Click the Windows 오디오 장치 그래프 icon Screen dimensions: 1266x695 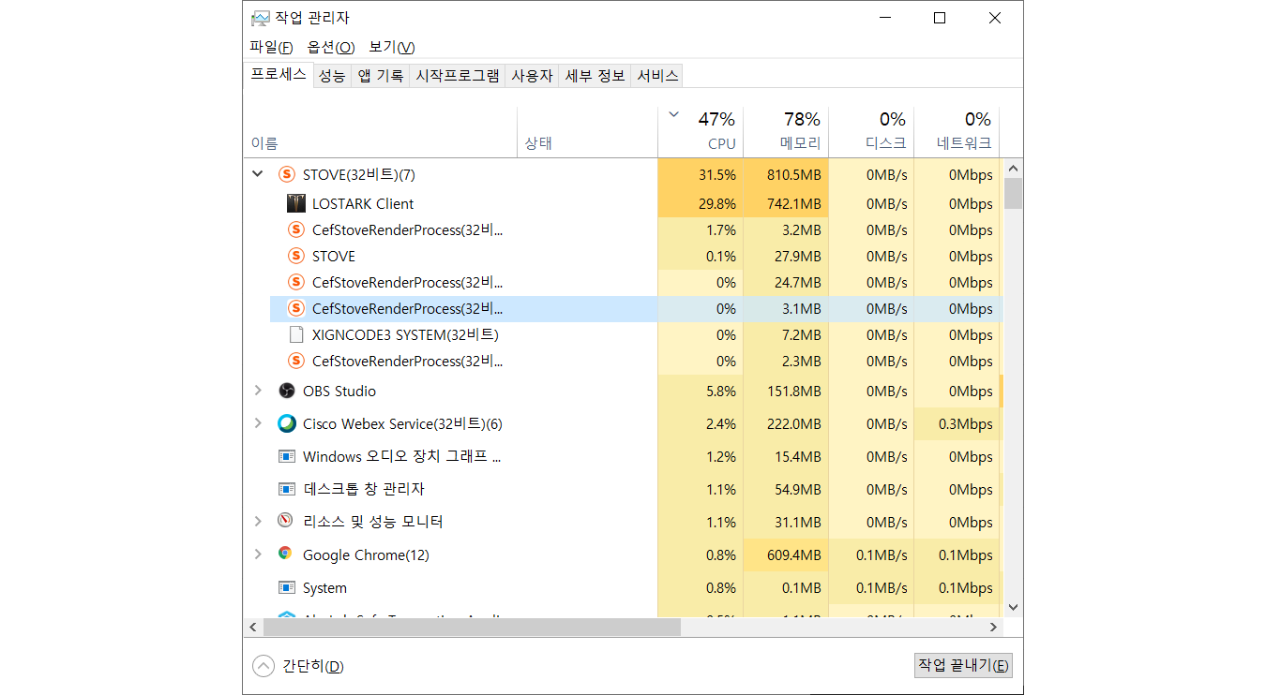pos(287,456)
